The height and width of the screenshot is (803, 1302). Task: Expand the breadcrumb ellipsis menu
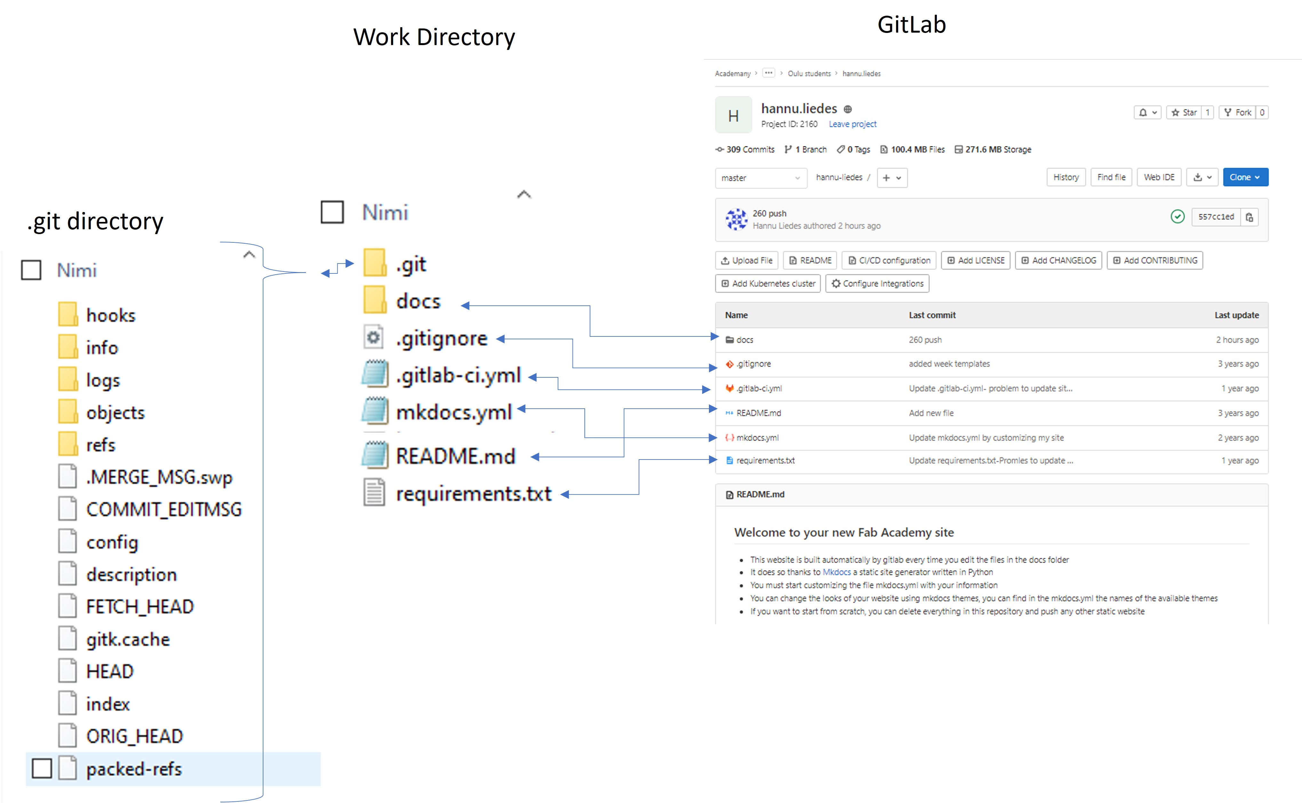768,73
